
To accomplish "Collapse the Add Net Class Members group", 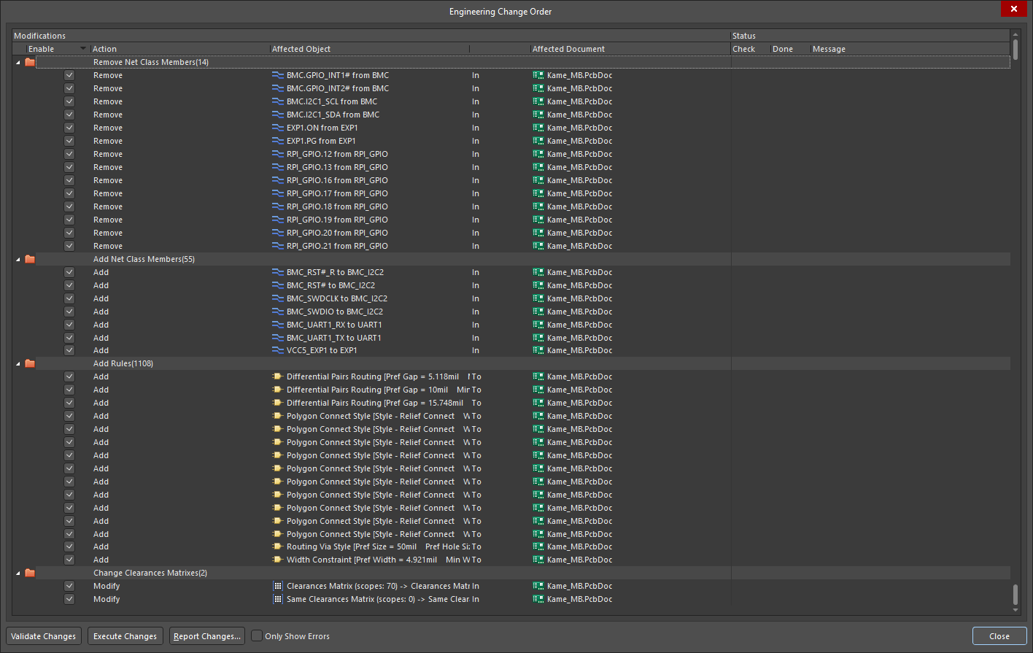I will [18, 259].
